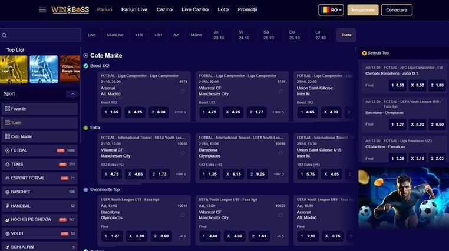Open Europa League top league thumbnail

[x=70, y=69]
